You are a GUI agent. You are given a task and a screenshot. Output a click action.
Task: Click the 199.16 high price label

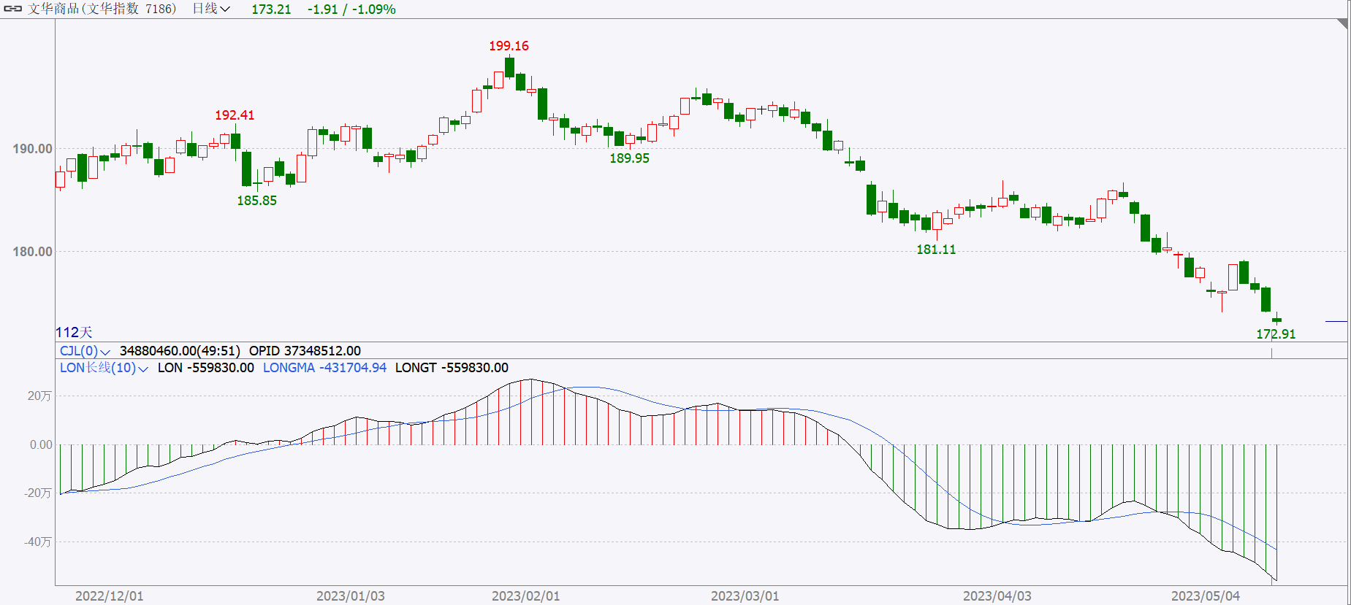[x=509, y=46]
